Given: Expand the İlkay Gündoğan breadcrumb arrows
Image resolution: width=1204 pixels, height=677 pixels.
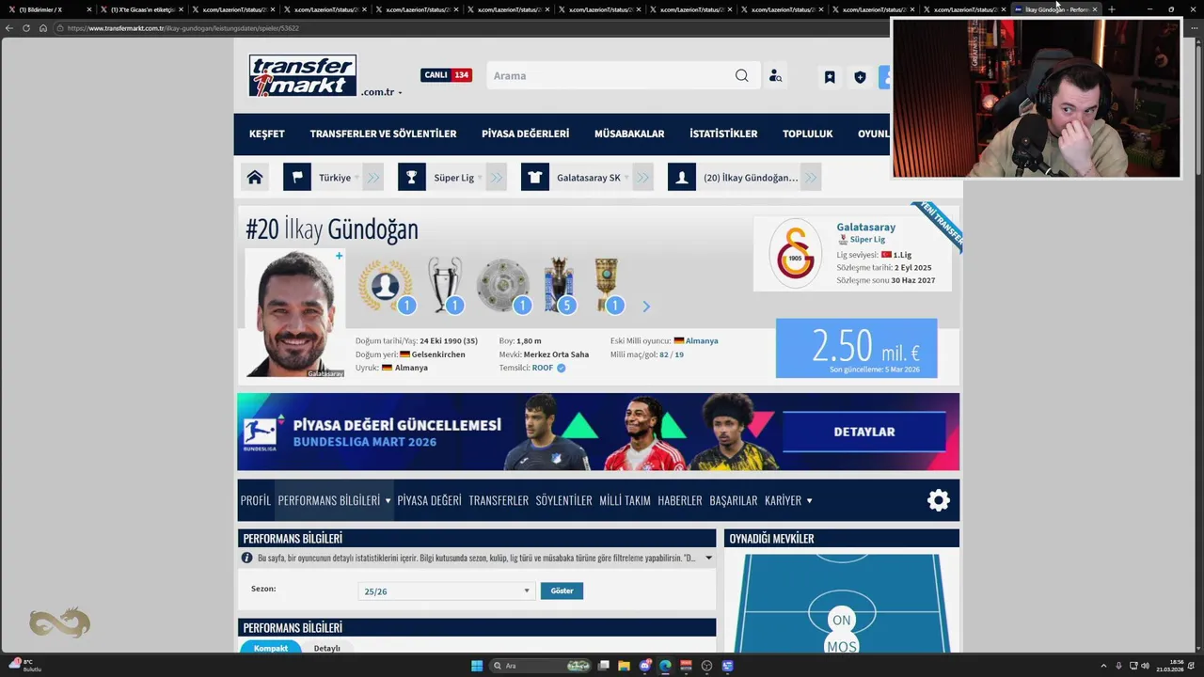Looking at the screenshot, I should pyautogui.click(x=811, y=177).
